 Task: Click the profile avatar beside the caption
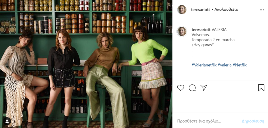[182, 32]
